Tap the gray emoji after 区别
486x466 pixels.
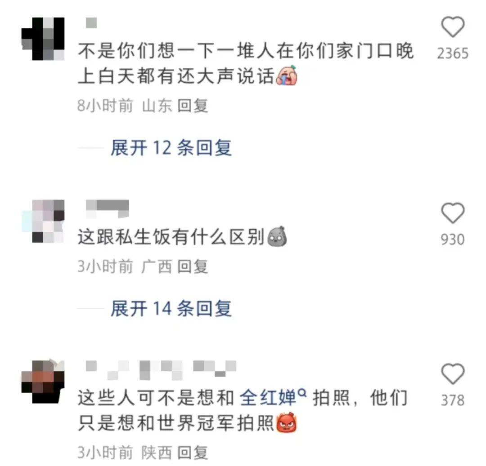point(277,236)
